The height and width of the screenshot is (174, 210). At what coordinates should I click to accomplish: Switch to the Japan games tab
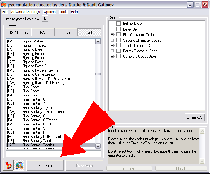[66, 33]
